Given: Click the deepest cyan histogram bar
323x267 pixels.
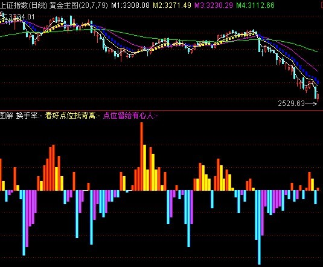Looking at the screenshot, I should coord(260,228).
